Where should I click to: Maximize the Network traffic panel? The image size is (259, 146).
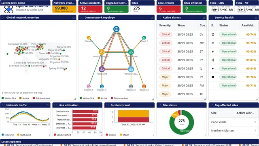(x=47, y=105)
